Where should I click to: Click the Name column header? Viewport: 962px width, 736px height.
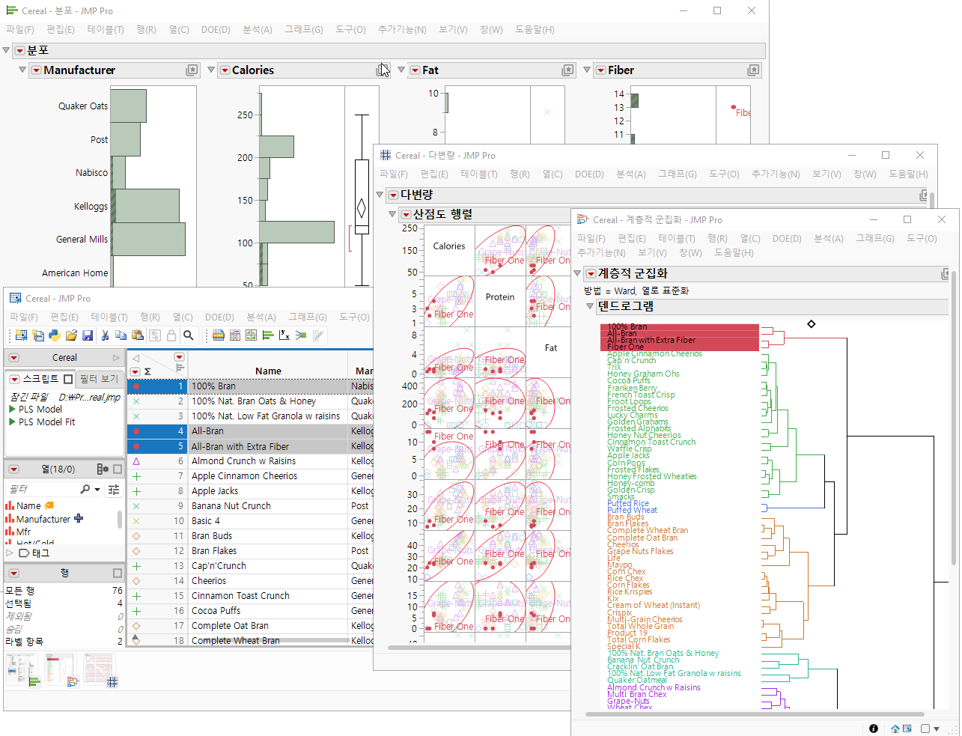[268, 371]
